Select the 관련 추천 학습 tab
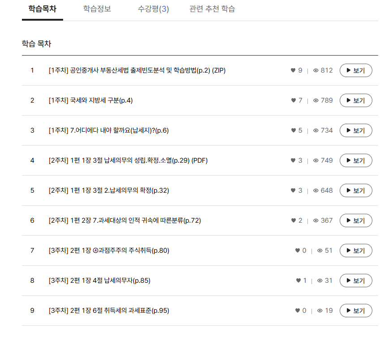The image size is (384, 337). coord(212,9)
